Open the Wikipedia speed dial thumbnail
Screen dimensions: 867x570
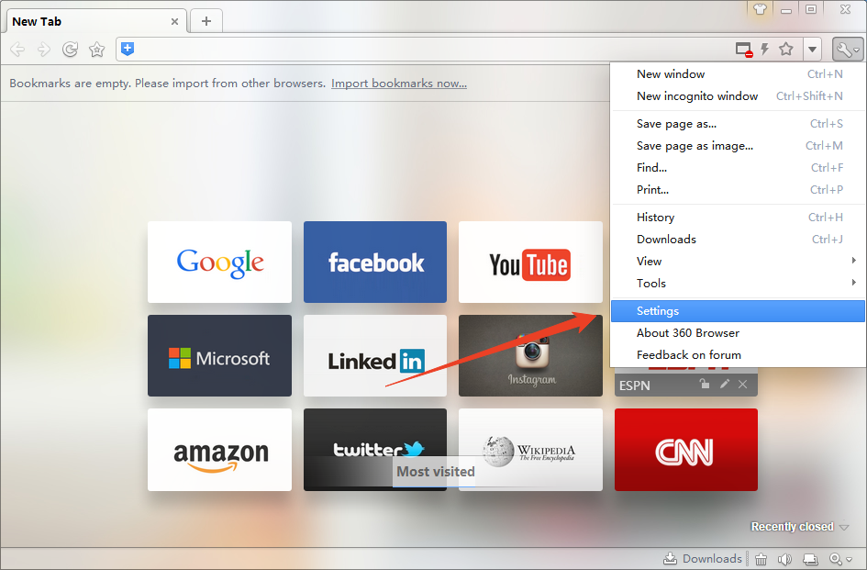point(530,450)
